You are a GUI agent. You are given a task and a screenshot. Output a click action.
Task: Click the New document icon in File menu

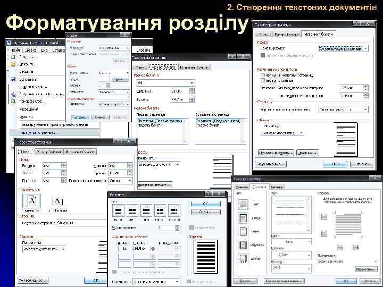click(x=13, y=57)
